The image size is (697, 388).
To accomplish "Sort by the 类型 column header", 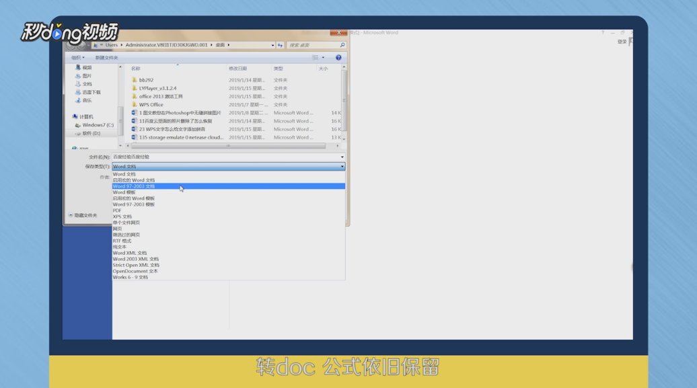I will 279,69.
